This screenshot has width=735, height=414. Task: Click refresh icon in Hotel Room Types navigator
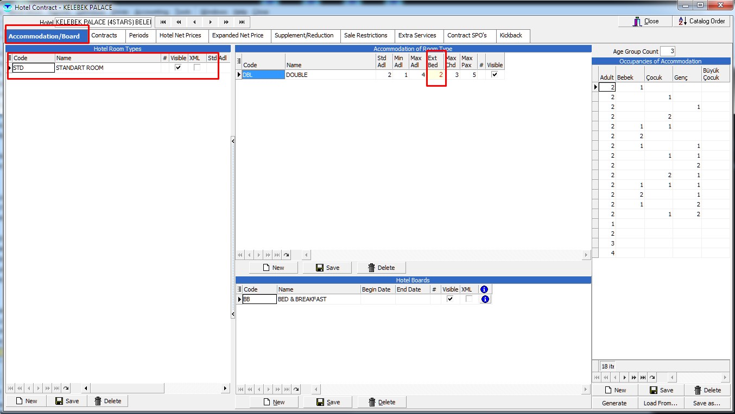tap(66, 389)
